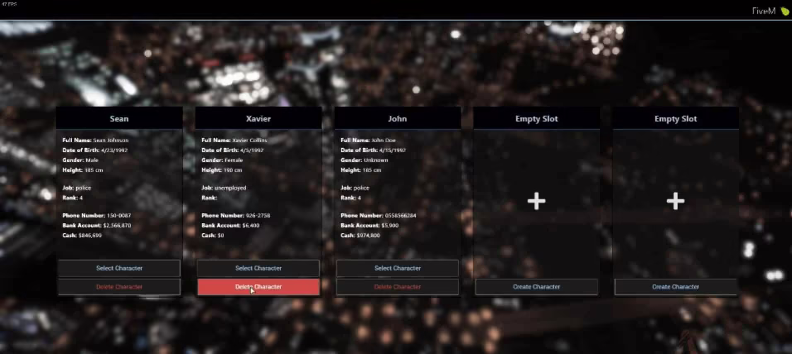Select the Sean character
This screenshot has width=792, height=354.
click(x=119, y=268)
